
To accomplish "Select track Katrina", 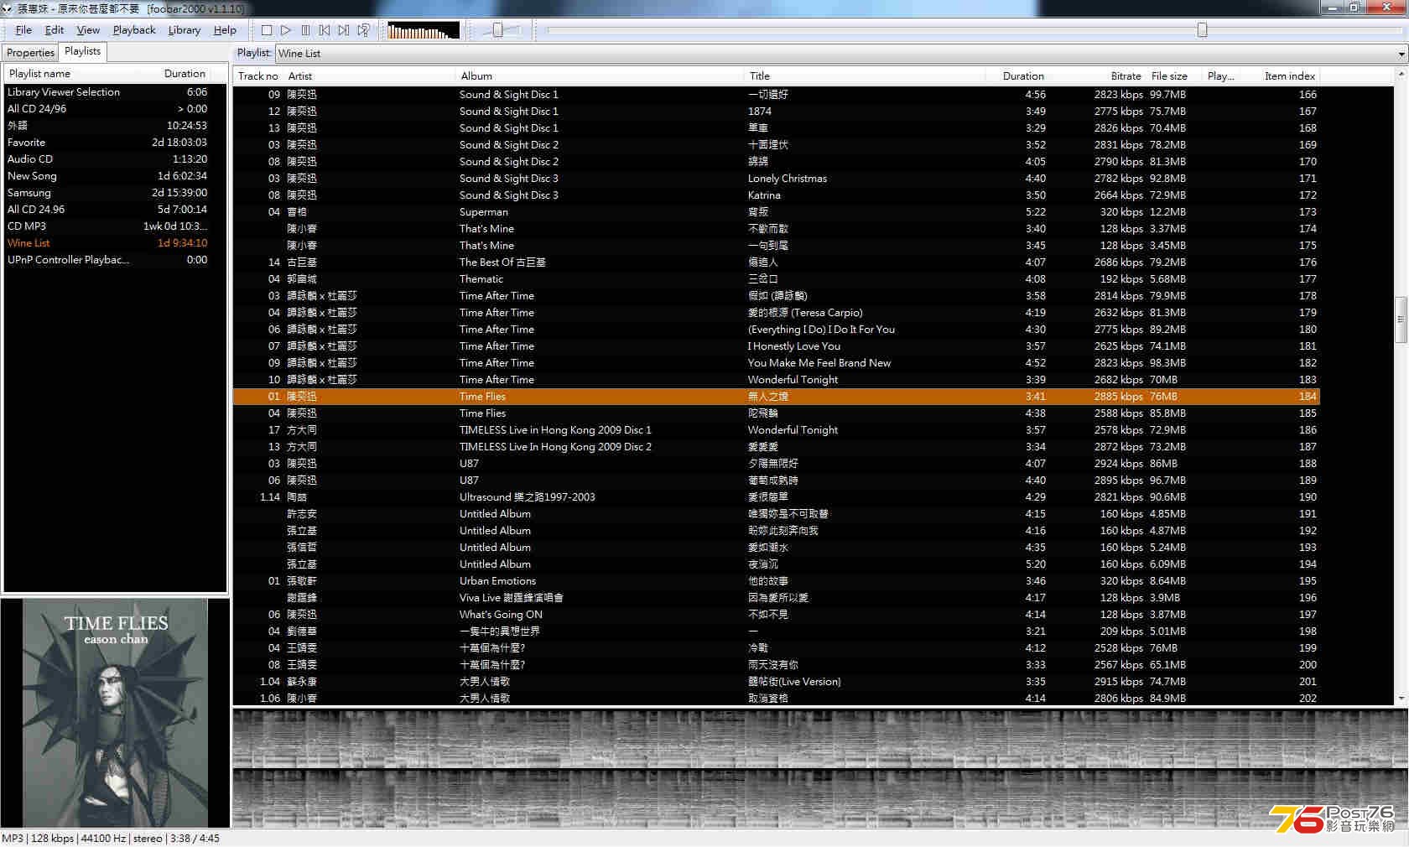I will tap(777, 195).
